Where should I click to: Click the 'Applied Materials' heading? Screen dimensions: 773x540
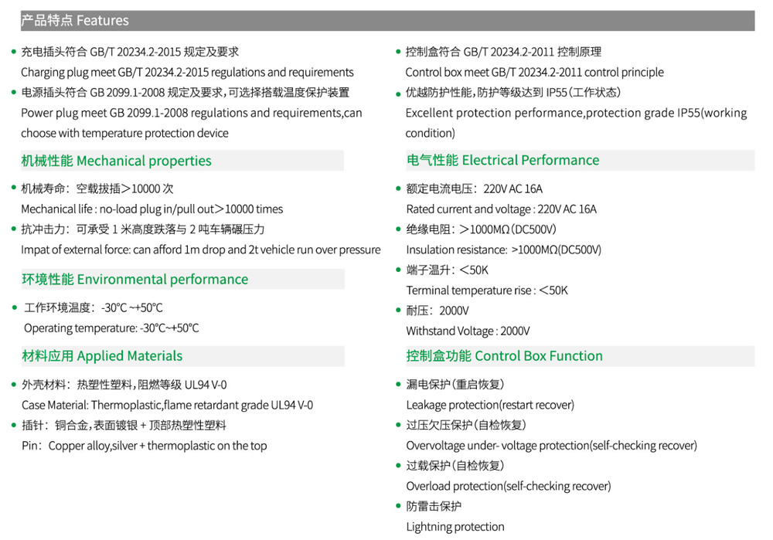click(102, 356)
